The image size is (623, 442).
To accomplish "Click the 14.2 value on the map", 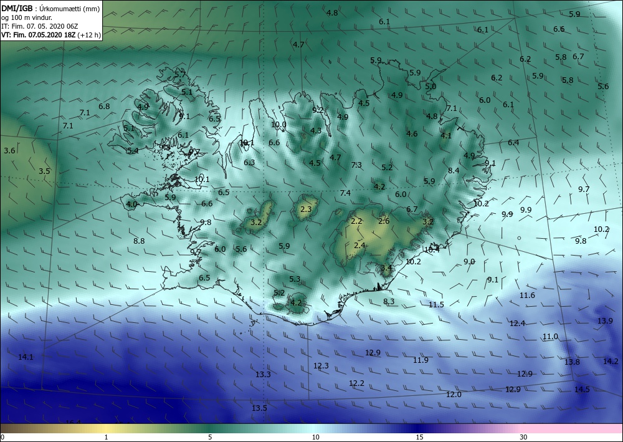I will pos(611,362).
